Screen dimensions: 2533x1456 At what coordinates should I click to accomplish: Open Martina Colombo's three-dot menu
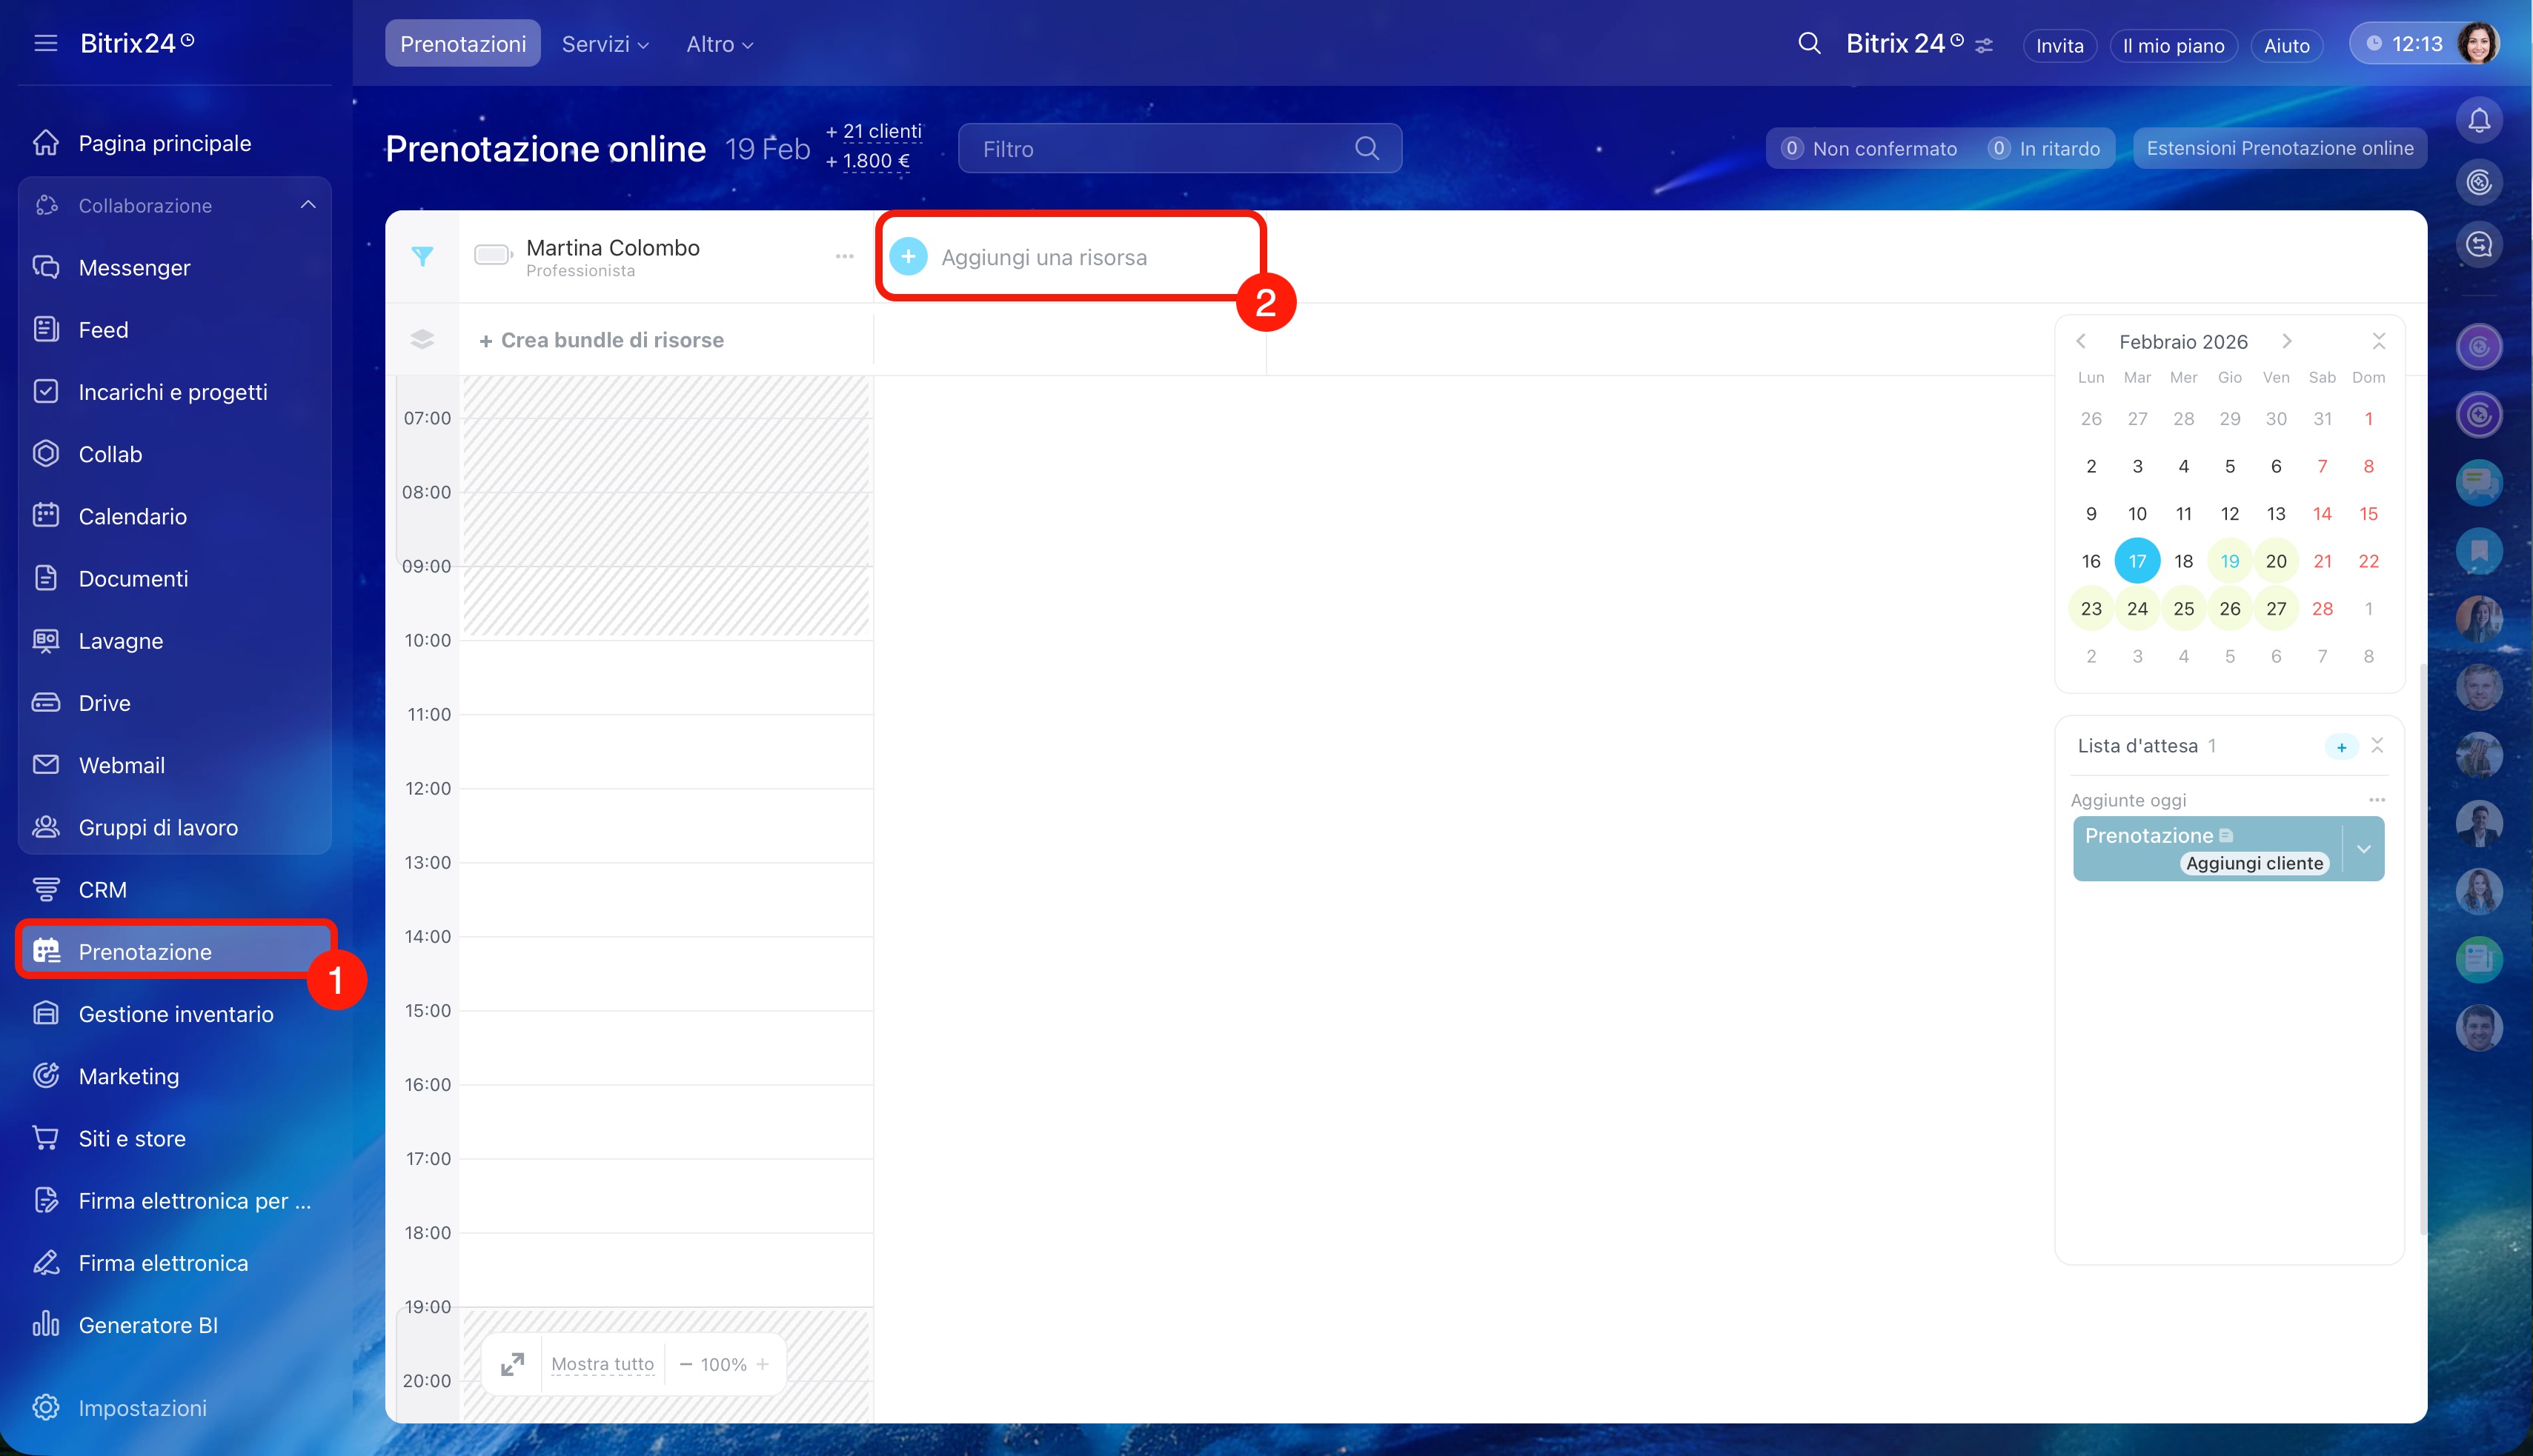(844, 257)
